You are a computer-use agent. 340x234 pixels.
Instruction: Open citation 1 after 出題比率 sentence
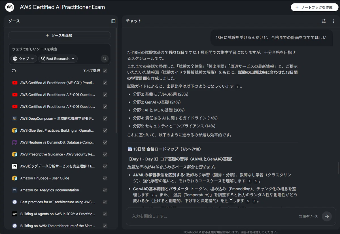[x=237, y=87]
